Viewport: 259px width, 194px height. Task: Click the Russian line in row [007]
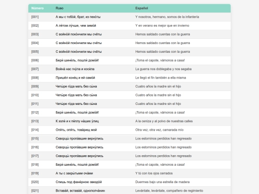coord(75,69)
